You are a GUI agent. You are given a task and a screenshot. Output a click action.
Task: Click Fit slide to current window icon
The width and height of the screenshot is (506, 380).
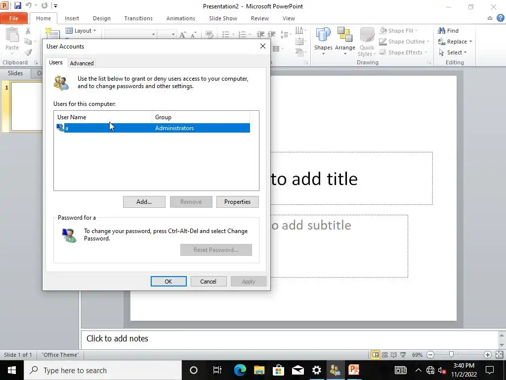pyautogui.click(x=499, y=355)
